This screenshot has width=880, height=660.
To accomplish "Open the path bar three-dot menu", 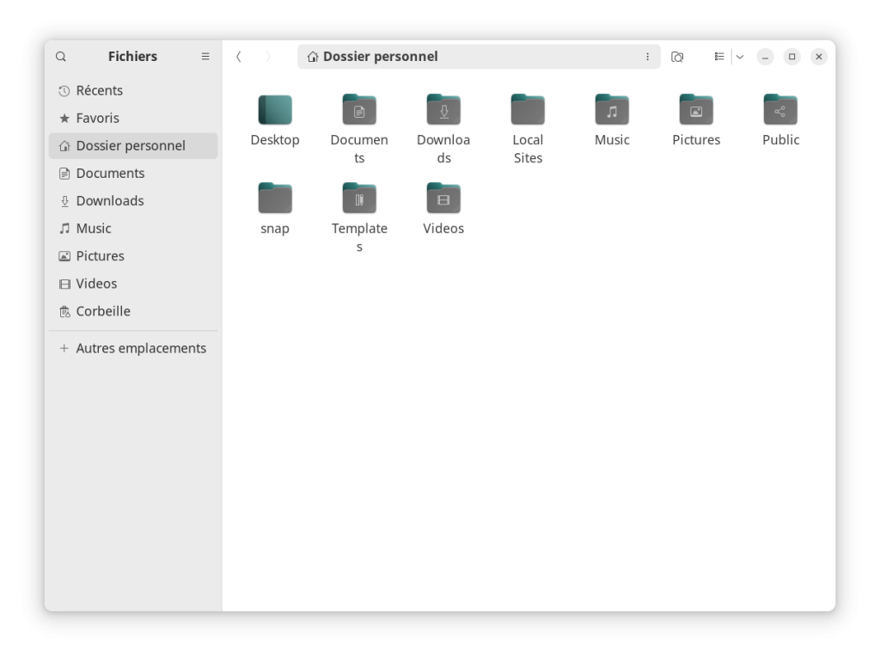I will (x=647, y=57).
